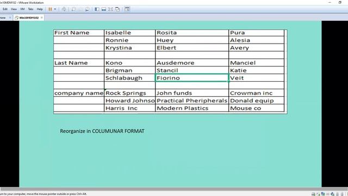Select the Win10MDM102 tab
Image resolution: width=348 pixels, height=196 pixels.
click(29, 17)
